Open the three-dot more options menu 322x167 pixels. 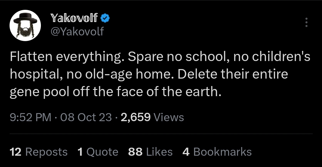306,22
